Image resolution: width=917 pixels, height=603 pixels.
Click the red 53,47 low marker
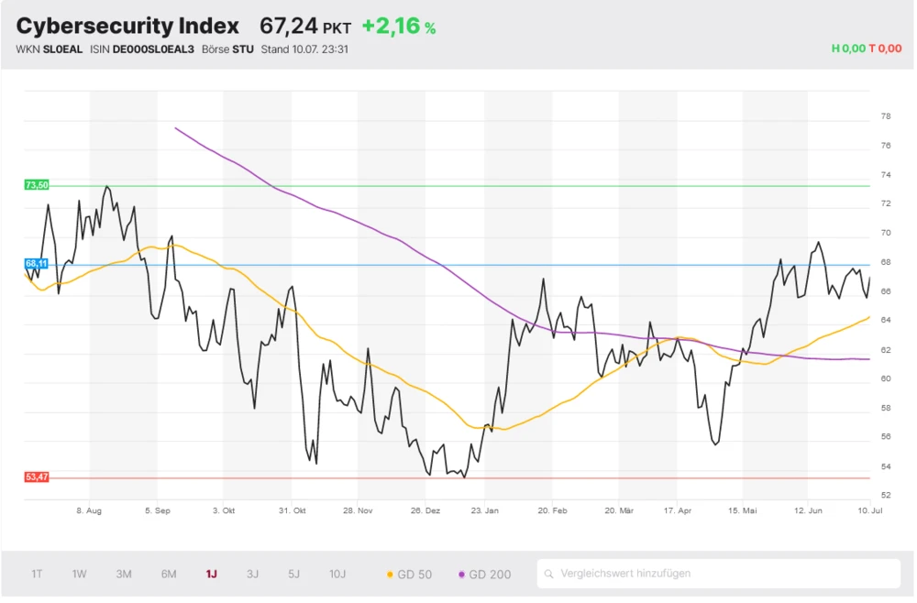click(x=37, y=477)
